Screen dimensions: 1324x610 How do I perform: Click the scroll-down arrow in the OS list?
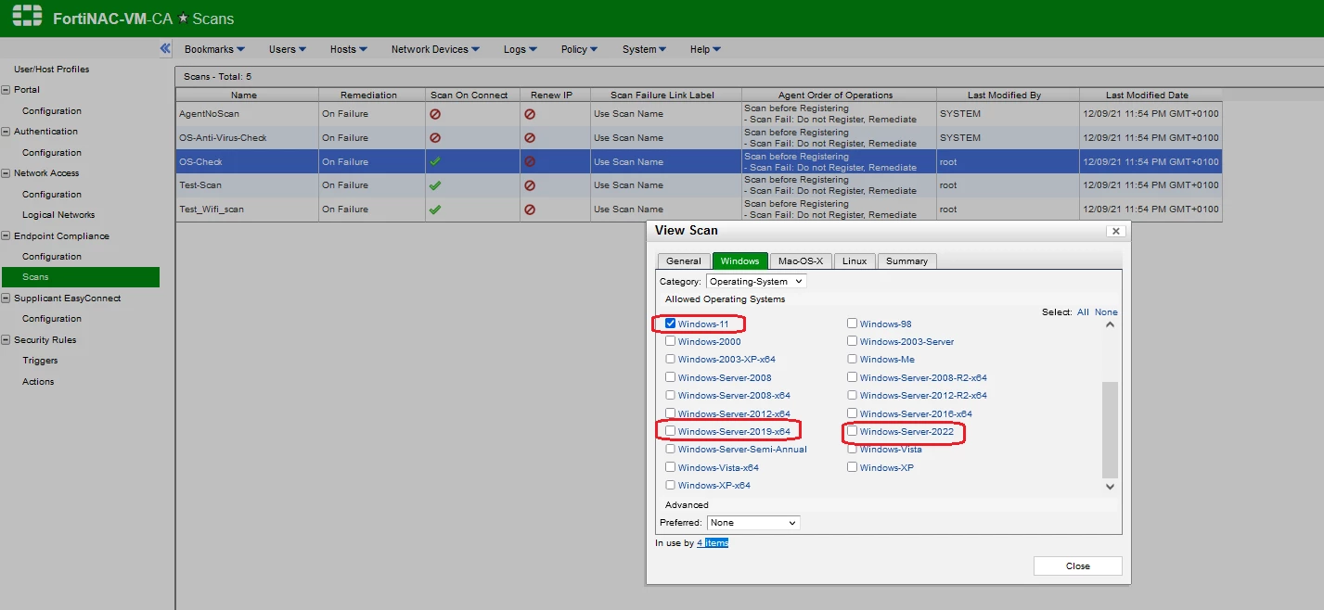(1110, 486)
